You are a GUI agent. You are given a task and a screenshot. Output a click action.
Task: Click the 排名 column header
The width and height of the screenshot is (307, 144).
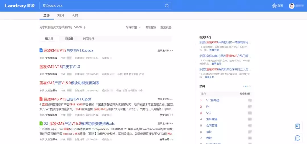(203, 94)
